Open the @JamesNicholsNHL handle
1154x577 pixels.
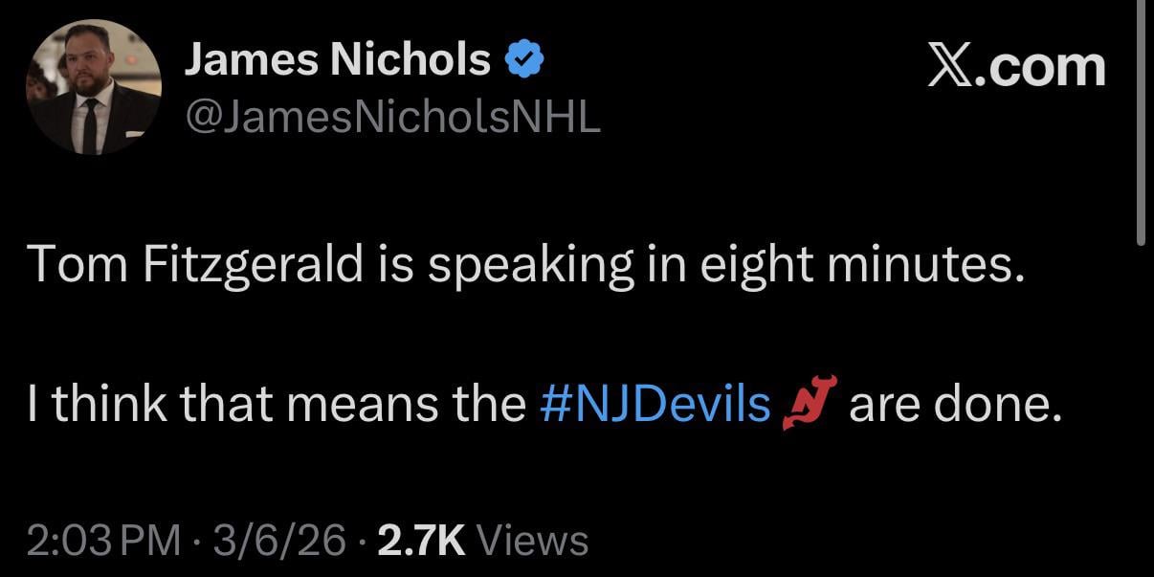(x=392, y=117)
